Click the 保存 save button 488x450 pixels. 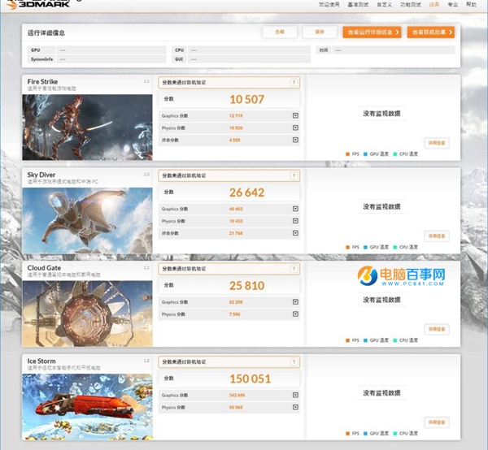[320, 32]
